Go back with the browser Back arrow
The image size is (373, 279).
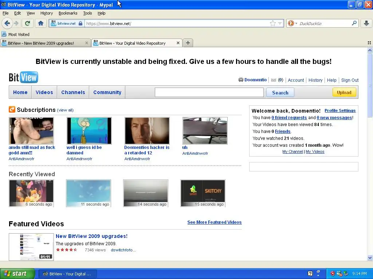click(x=7, y=23)
